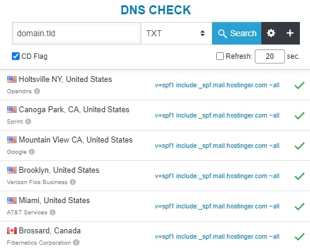The width and height of the screenshot is (310, 250).
Task: Click the Search button
Action: [236, 33]
